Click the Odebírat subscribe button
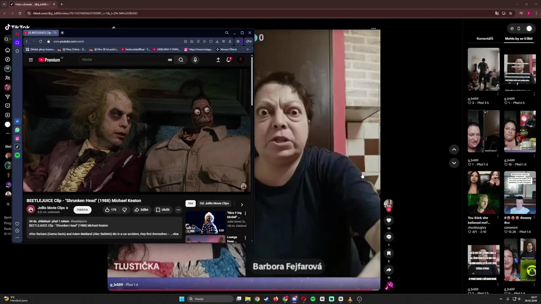 click(82, 210)
